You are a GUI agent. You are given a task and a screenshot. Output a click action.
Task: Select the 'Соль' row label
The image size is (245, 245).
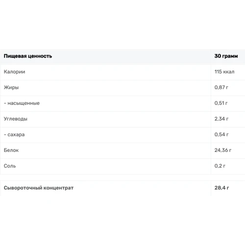click(10, 166)
